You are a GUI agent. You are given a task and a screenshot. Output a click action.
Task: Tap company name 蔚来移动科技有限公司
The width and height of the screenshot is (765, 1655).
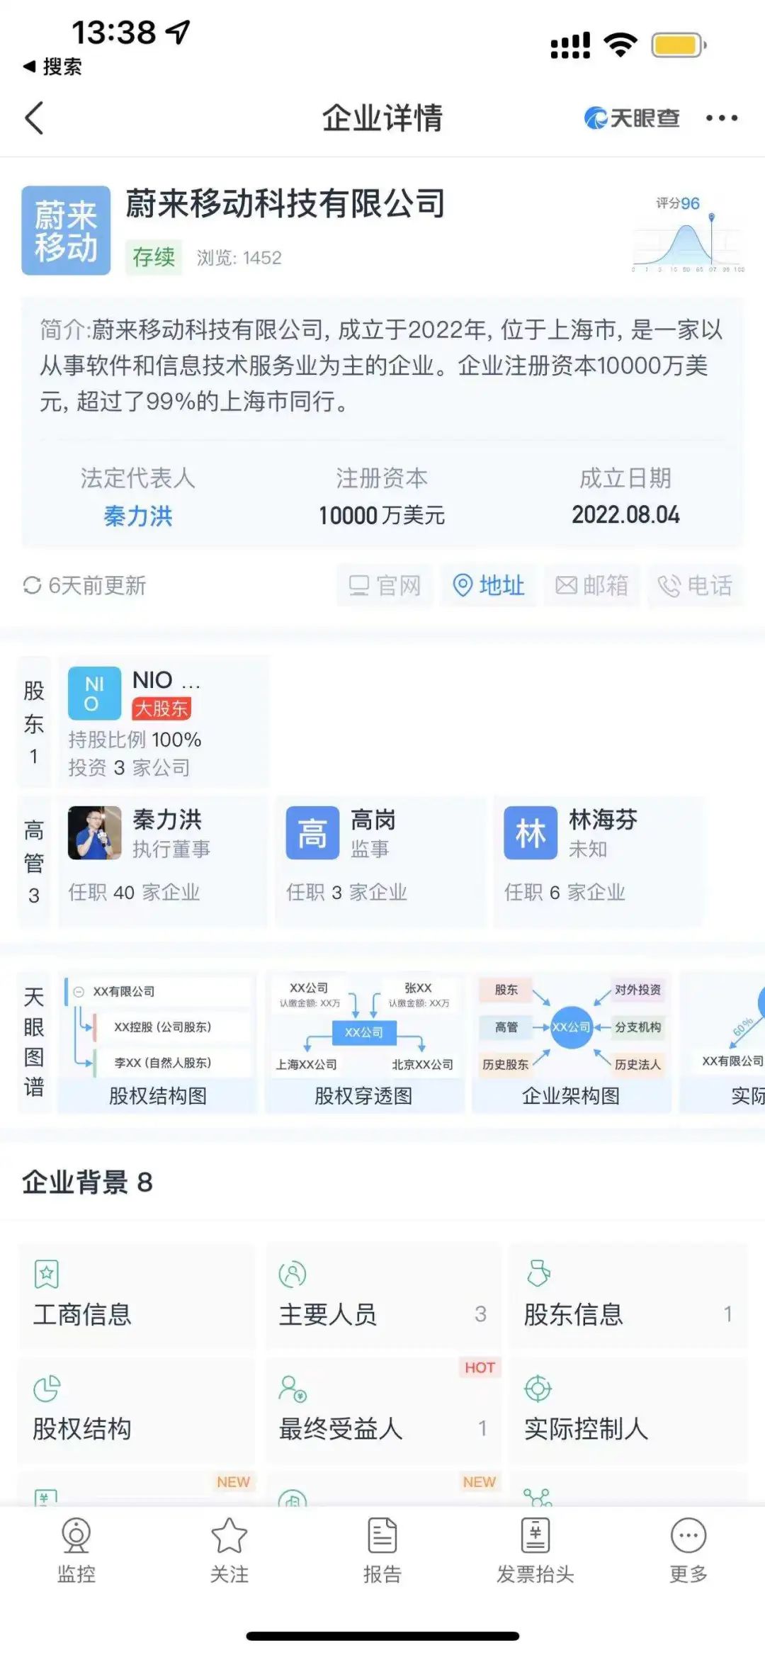285,204
